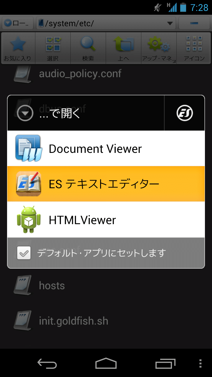
Task: Open the three-dot overflow menu
Action: click(x=201, y=363)
